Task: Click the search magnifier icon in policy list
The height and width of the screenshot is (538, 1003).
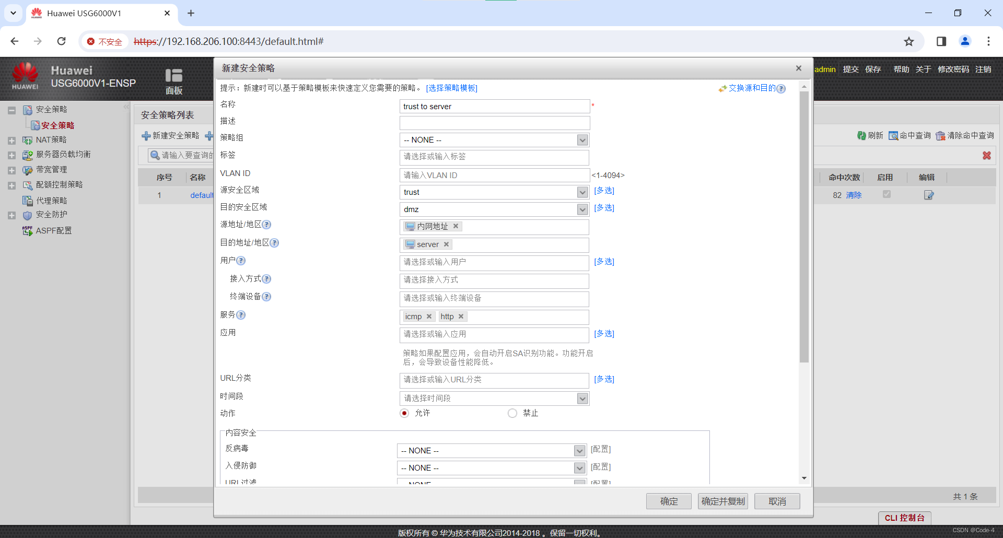Action: click(155, 155)
